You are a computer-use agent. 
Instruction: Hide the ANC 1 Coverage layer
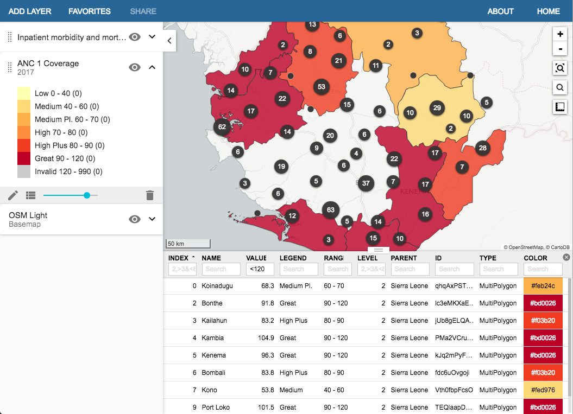[135, 67]
